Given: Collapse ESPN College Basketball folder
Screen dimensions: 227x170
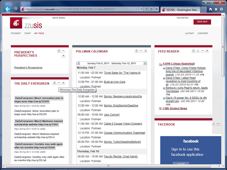Looking at the screenshot, I should pyautogui.click(x=161, y=64).
